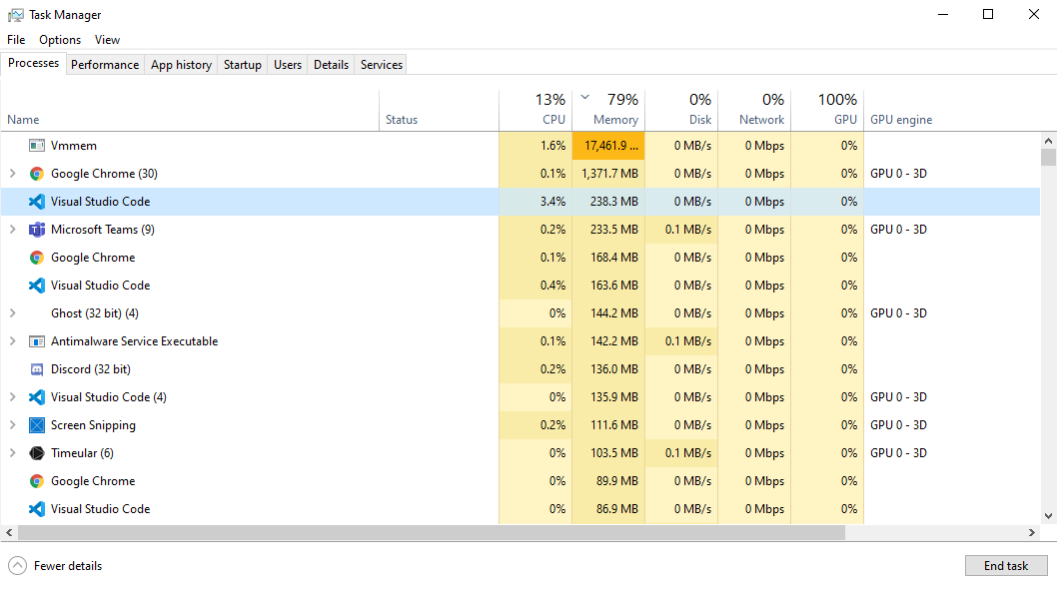Sort by the Network column header
This screenshot has height=589, width=1057.
click(754, 110)
